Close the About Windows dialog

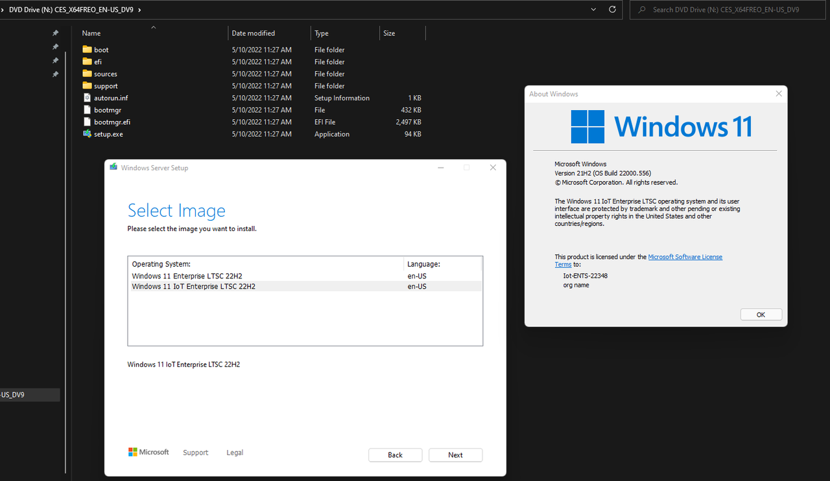779,94
